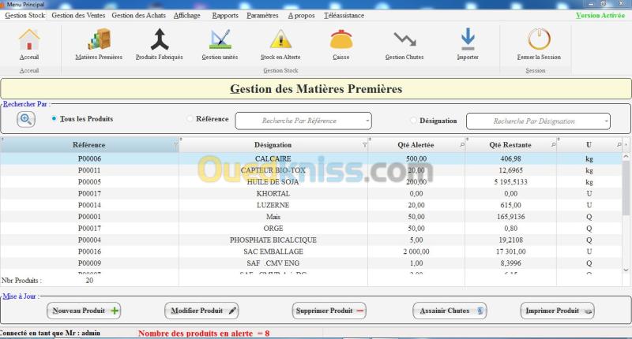This screenshot has width=632, height=339.
Task: Select the LUZERNE row
Action: point(311,206)
